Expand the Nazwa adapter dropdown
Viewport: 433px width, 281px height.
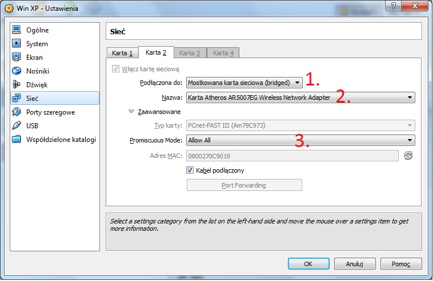300,97
